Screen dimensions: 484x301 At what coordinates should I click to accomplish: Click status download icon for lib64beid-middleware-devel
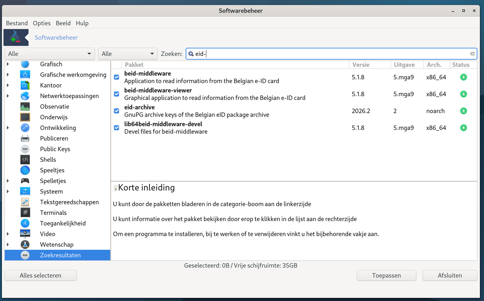(463, 128)
